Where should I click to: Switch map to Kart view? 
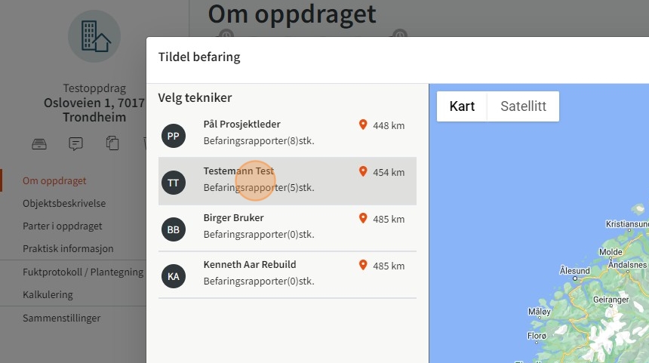click(462, 106)
